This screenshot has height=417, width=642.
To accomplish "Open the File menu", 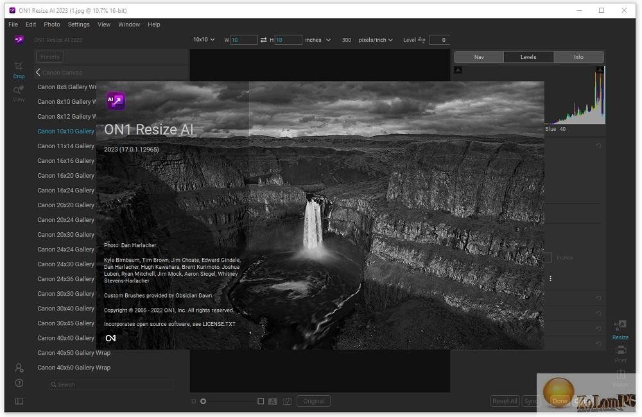I will (13, 24).
